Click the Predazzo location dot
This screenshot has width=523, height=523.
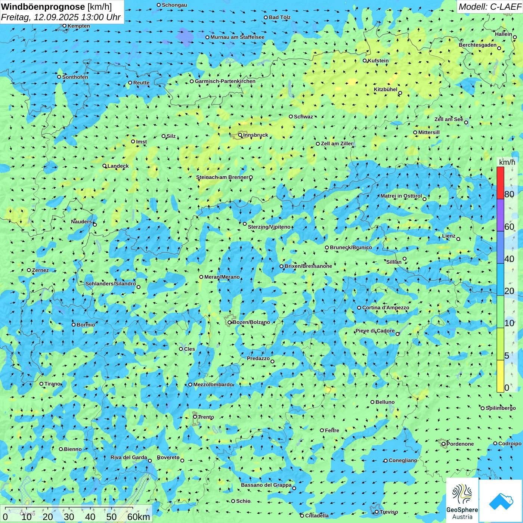coord(272,361)
